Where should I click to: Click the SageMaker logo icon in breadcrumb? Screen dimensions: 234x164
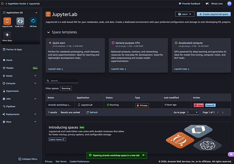2,4
